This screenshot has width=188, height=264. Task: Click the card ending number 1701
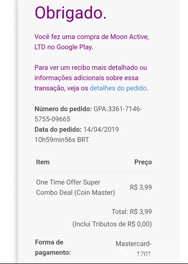(x=143, y=254)
